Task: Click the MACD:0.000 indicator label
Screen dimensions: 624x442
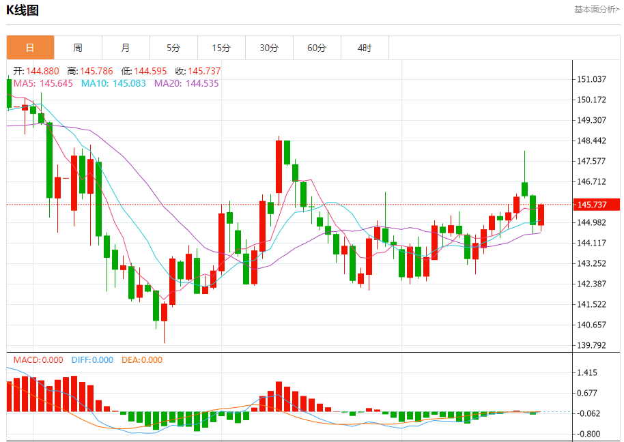Action: pyautogui.click(x=38, y=359)
